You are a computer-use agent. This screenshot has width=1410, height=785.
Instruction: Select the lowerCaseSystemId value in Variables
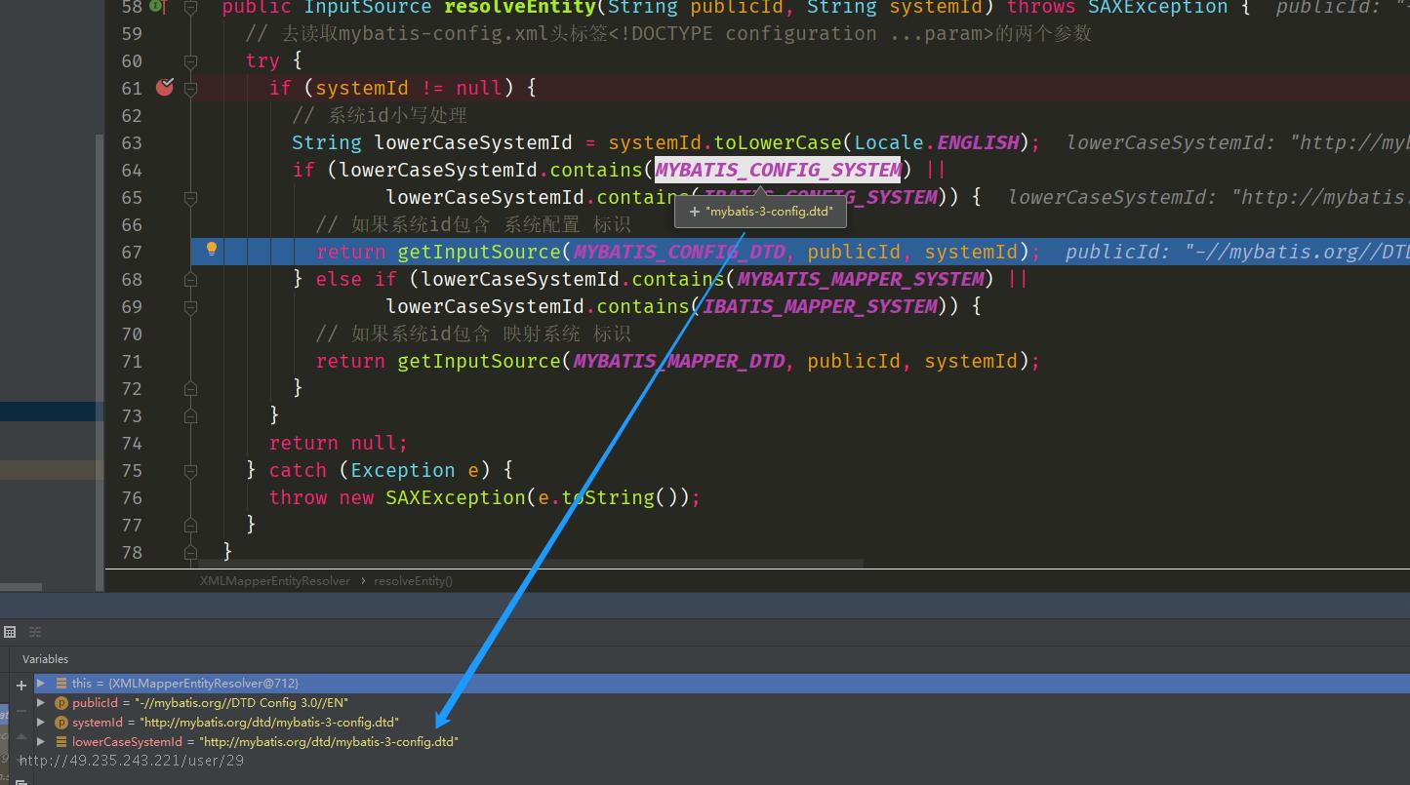tap(329, 741)
